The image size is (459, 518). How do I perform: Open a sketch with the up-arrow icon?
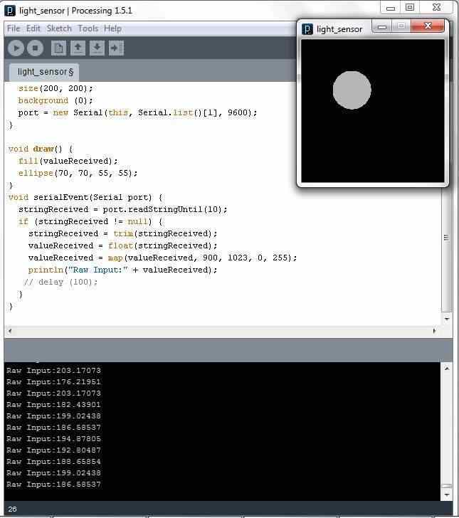click(x=78, y=48)
